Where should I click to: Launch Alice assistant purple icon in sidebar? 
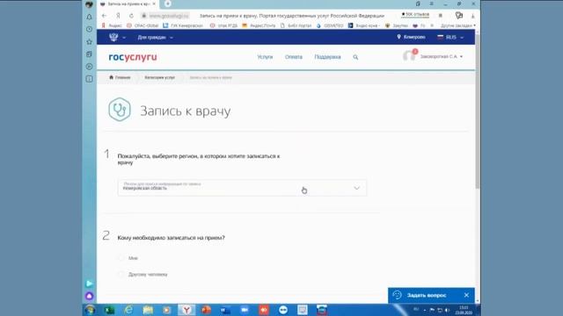coord(90,296)
